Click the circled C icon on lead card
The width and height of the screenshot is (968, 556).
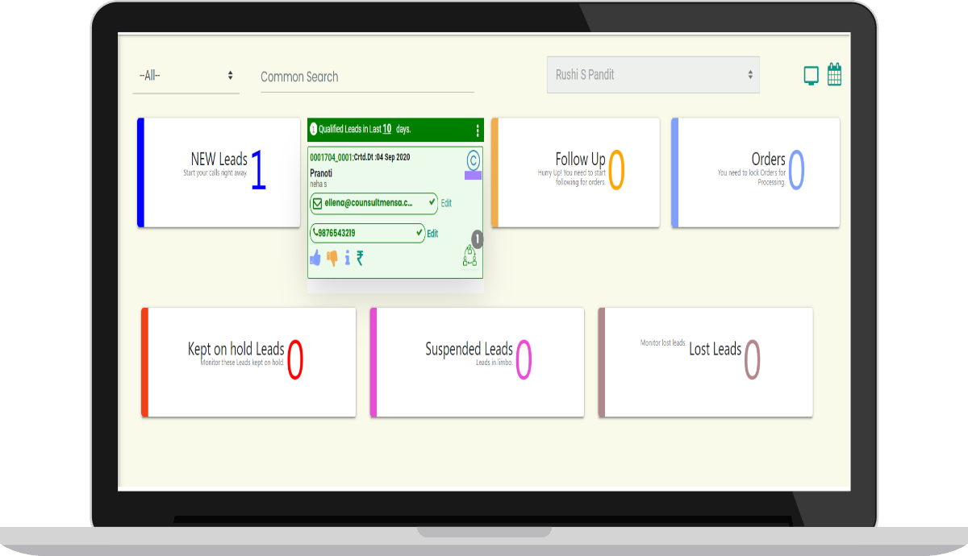474,160
